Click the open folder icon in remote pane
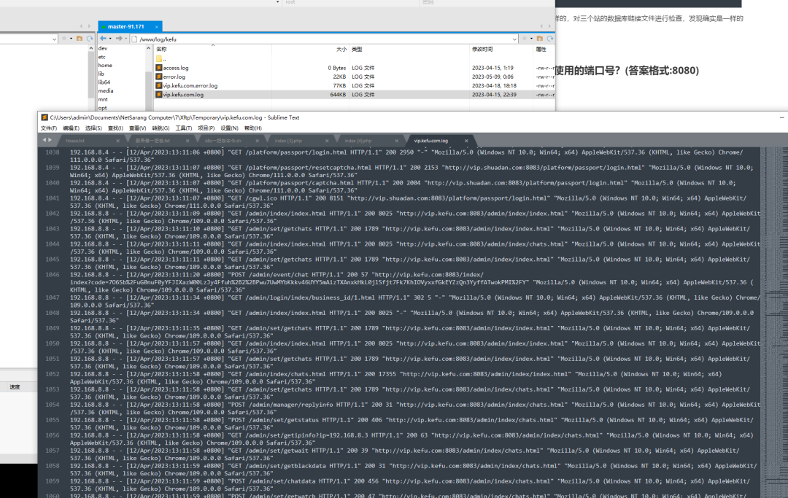The height and width of the screenshot is (498, 788). coord(540,39)
